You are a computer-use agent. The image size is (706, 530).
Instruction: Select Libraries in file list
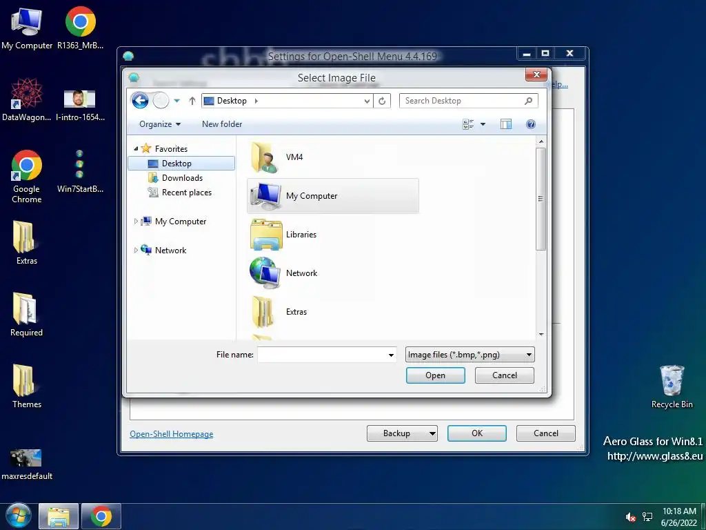click(x=333, y=235)
